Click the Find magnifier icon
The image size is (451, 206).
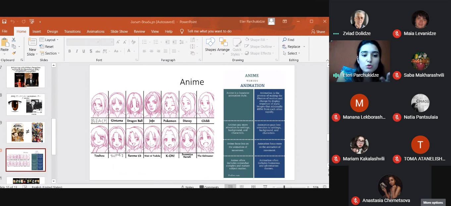click(x=285, y=40)
